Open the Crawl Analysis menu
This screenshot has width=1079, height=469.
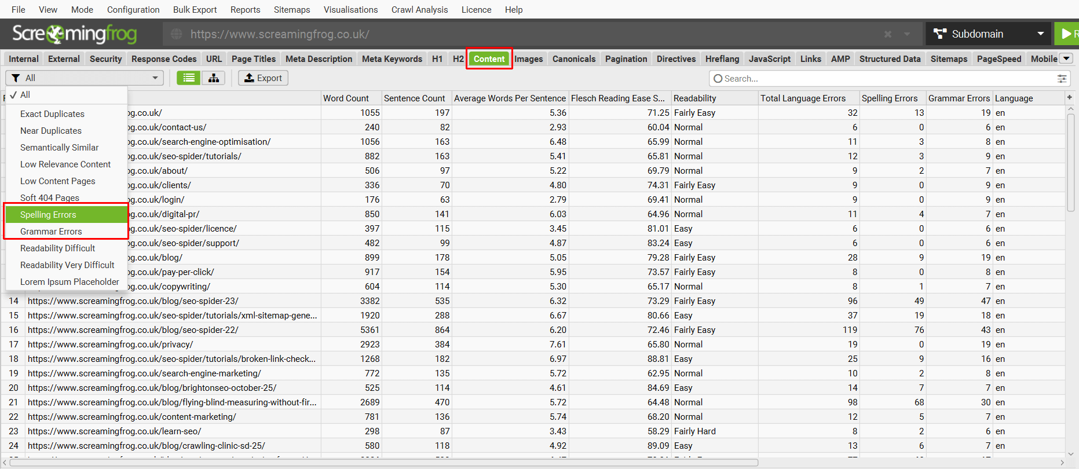click(419, 10)
